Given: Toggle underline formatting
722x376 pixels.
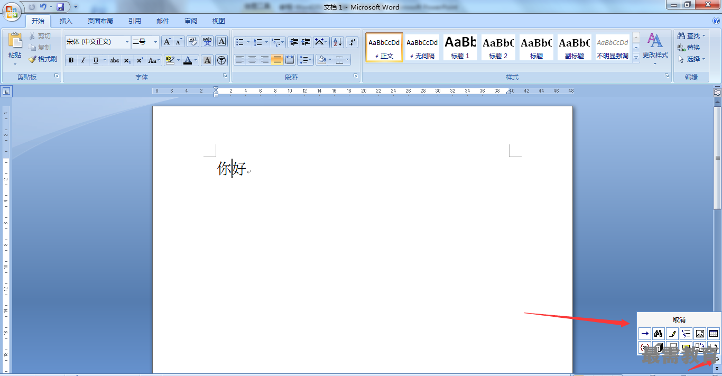Looking at the screenshot, I should [x=96, y=60].
